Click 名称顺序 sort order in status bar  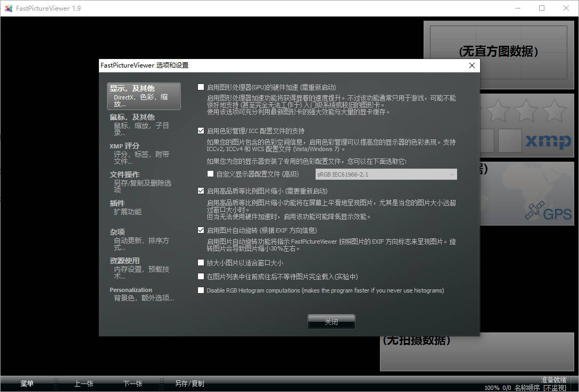click(527, 388)
